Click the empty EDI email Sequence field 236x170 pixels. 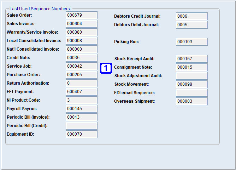click(x=192, y=93)
